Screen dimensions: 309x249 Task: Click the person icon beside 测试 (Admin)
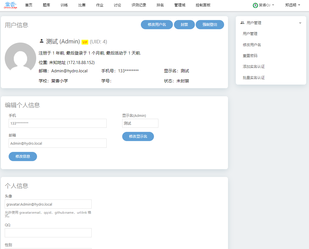(x=41, y=41)
